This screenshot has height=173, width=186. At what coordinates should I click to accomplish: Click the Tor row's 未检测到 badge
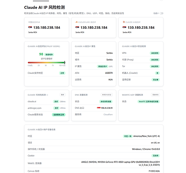pyautogui.click(x=155, y=66)
